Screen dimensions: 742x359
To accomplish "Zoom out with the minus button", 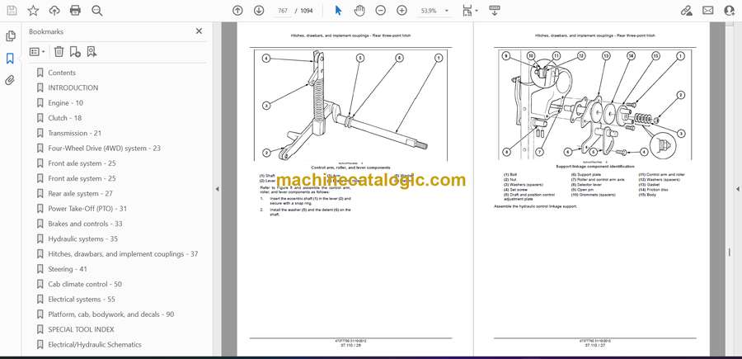I will [x=380, y=11].
